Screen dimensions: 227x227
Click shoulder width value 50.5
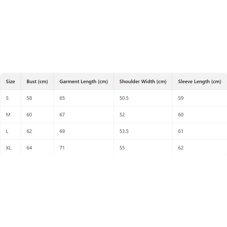(x=124, y=98)
